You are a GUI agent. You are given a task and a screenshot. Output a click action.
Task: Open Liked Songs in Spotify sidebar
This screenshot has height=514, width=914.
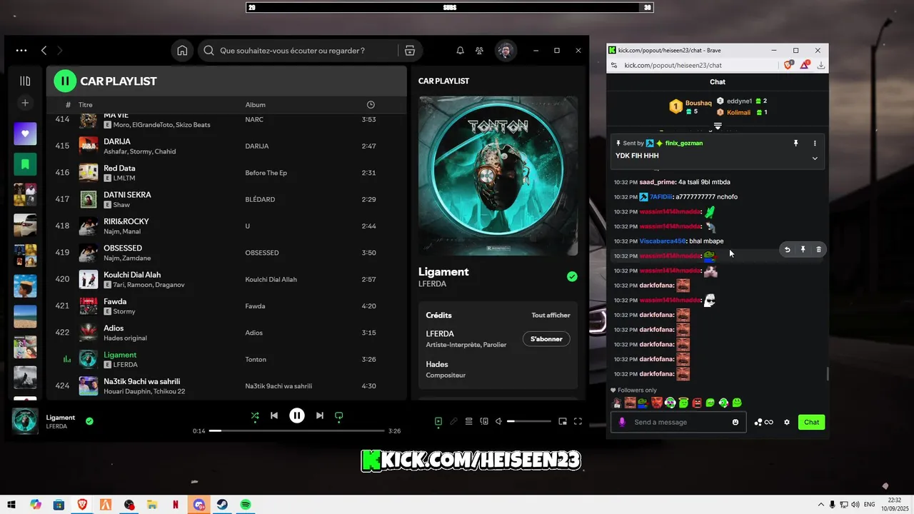[x=25, y=133]
